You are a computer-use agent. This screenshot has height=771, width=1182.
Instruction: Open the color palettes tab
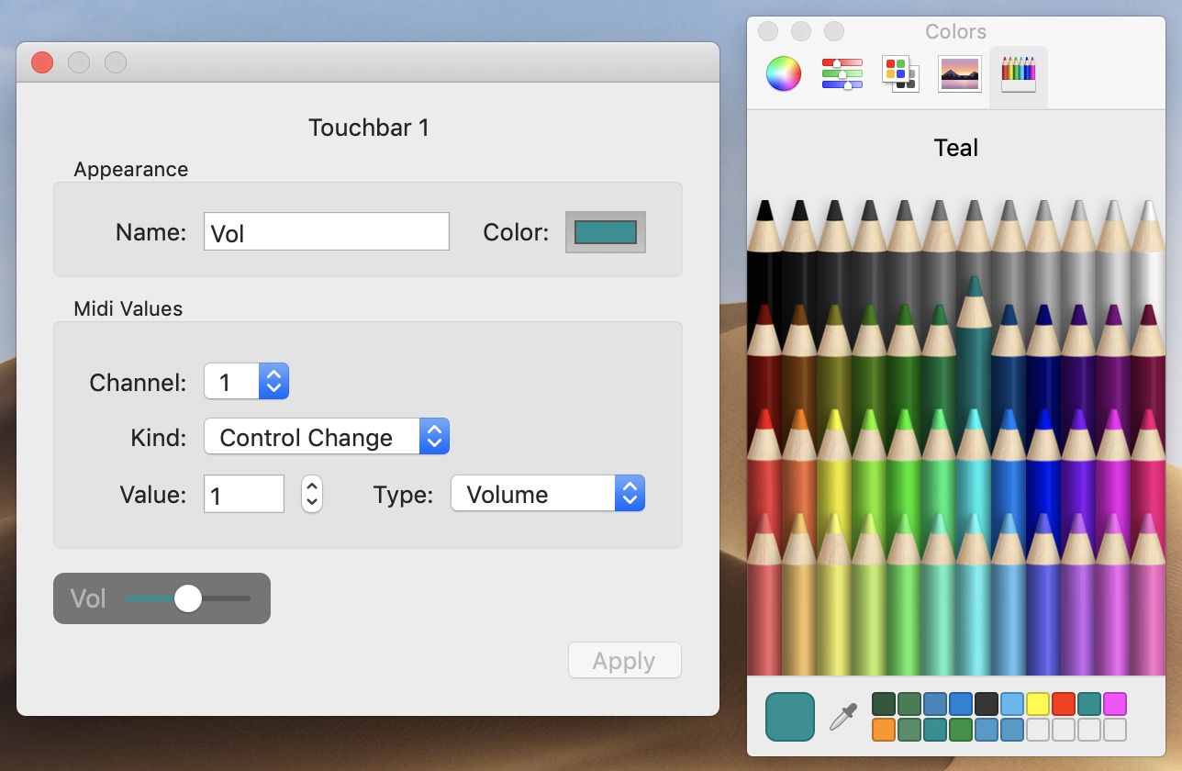point(900,73)
